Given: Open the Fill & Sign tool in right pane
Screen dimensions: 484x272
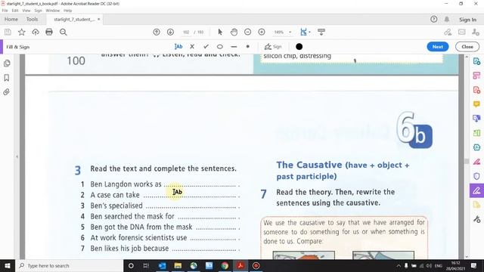Looking at the screenshot, I should [476, 190].
